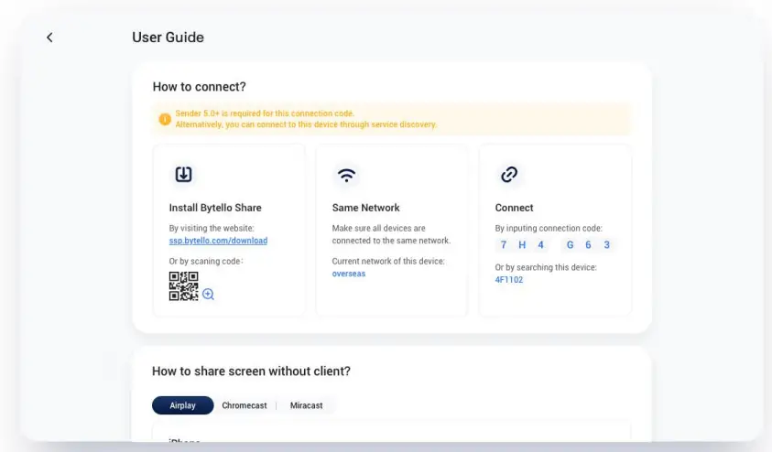This screenshot has height=452, width=772.
Task: Click By inputing connection code label
Action: pyautogui.click(x=549, y=228)
